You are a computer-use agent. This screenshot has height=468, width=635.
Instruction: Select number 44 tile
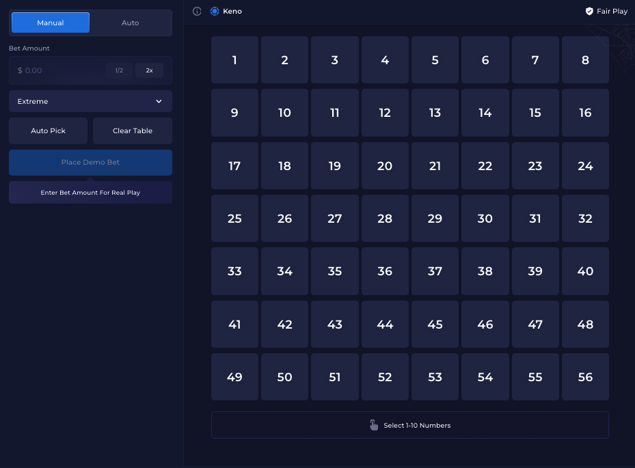click(385, 324)
